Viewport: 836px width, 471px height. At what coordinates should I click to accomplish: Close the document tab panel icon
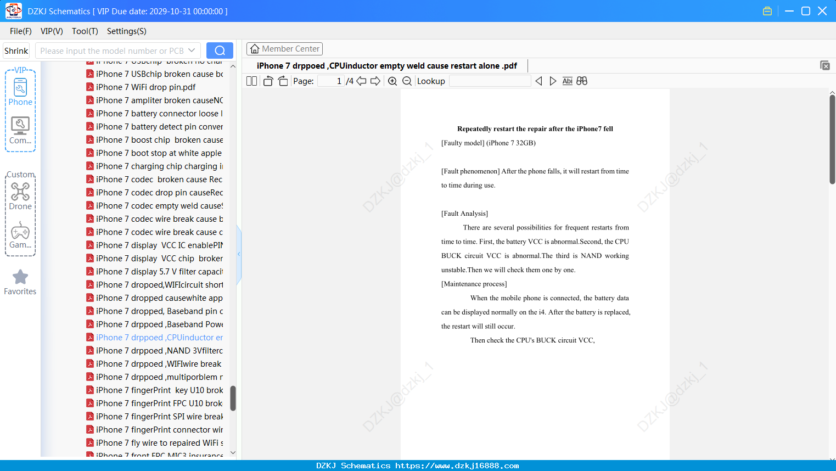825,65
